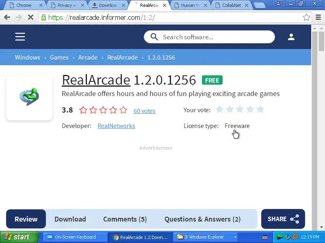Screen dimensions: 325x243
Task: Click the browser forward arrow
Action: [19, 17]
